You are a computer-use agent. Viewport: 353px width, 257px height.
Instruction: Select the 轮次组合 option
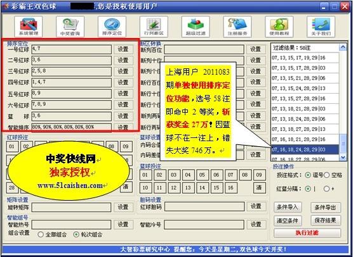click(x=76, y=235)
